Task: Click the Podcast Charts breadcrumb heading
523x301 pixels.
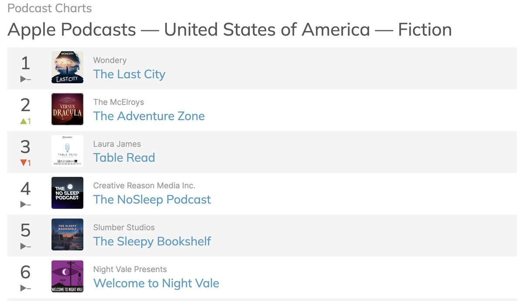Action: click(50, 8)
